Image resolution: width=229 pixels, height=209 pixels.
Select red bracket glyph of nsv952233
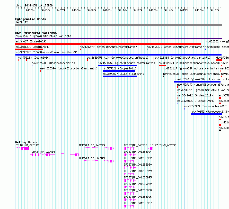(22, 60)
